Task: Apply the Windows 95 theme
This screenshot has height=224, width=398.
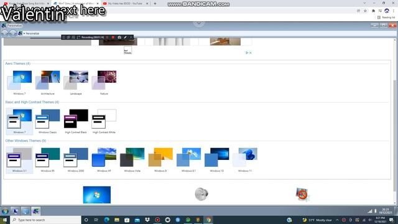Action: pos(48,160)
